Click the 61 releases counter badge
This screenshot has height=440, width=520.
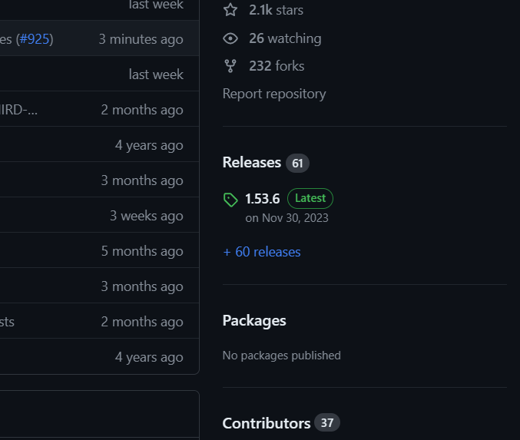297,163
